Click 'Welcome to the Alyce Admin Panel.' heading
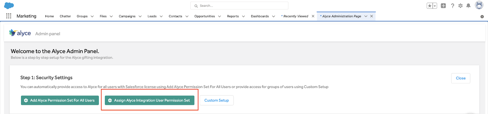488x114 pixels. click(55, 51)
